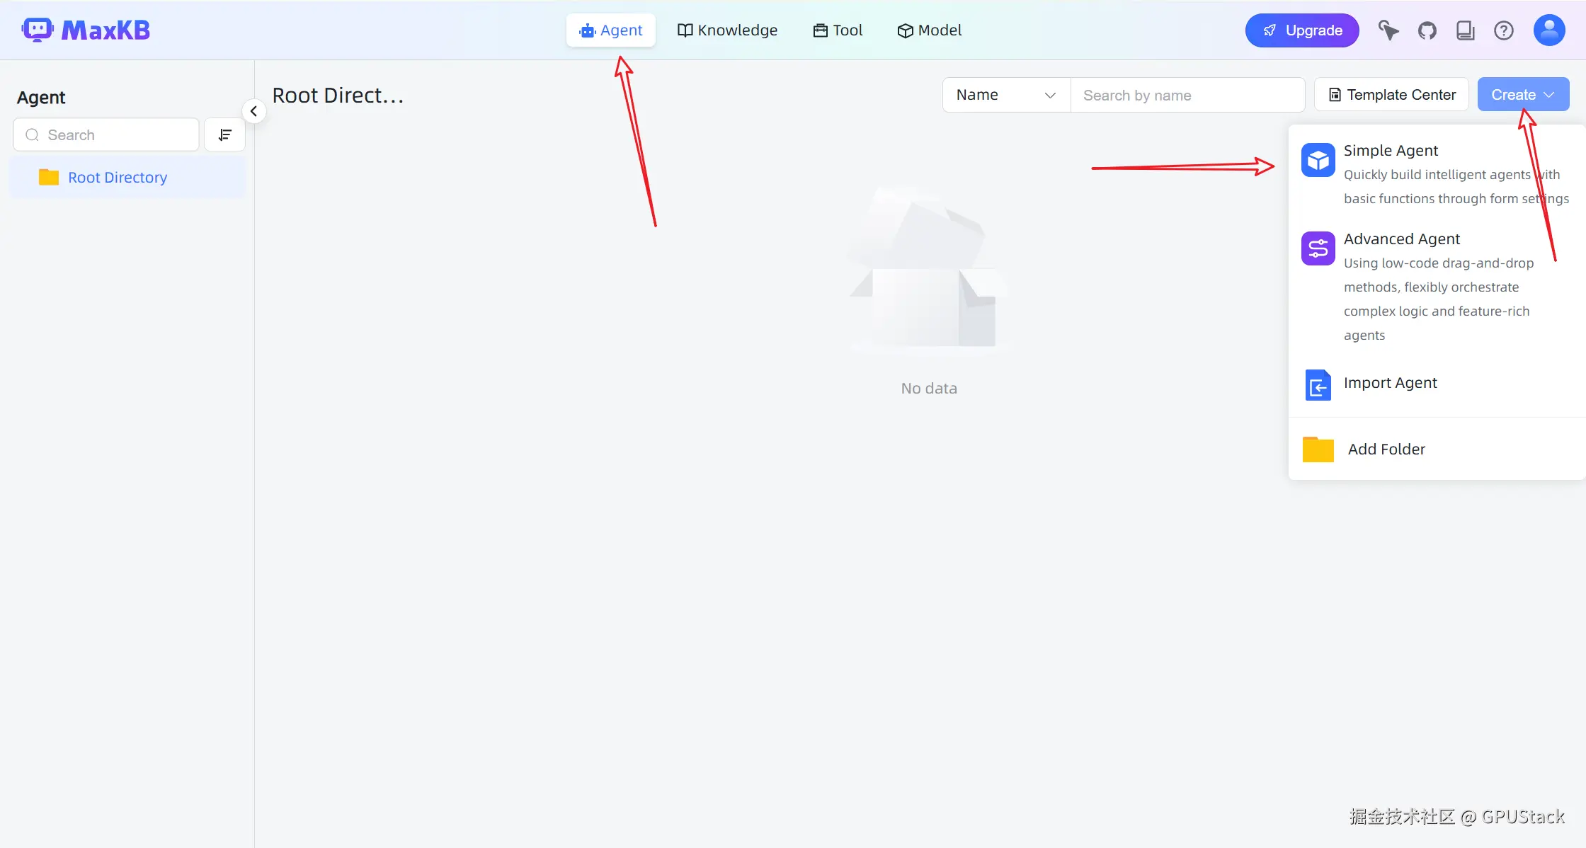This screenshot has height=848, width=1586.
Task: Open the Model tab
Action: pyautogui.click(x=929, y=30)
